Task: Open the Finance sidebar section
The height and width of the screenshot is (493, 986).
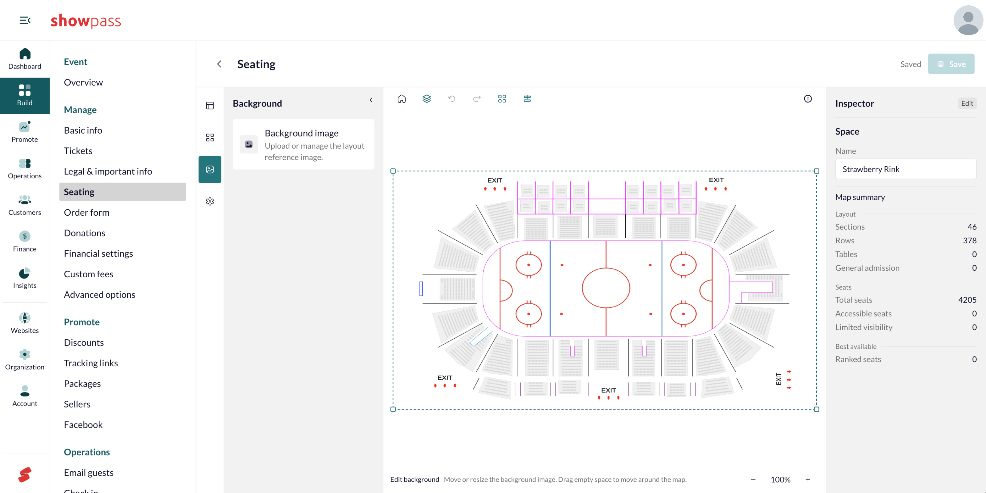Action: (25, 242)
